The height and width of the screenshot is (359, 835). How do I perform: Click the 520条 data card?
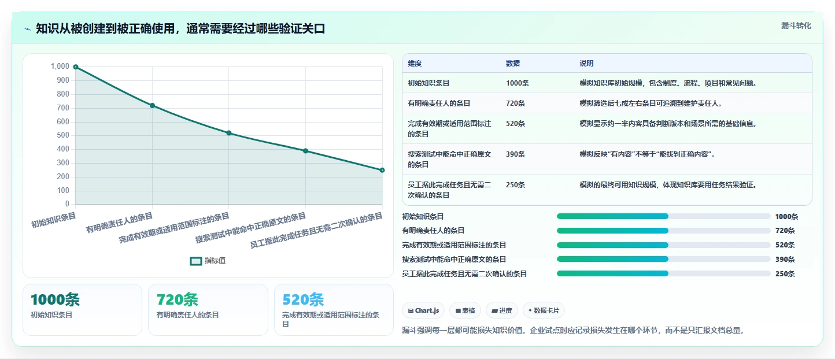tap(334, 310)
